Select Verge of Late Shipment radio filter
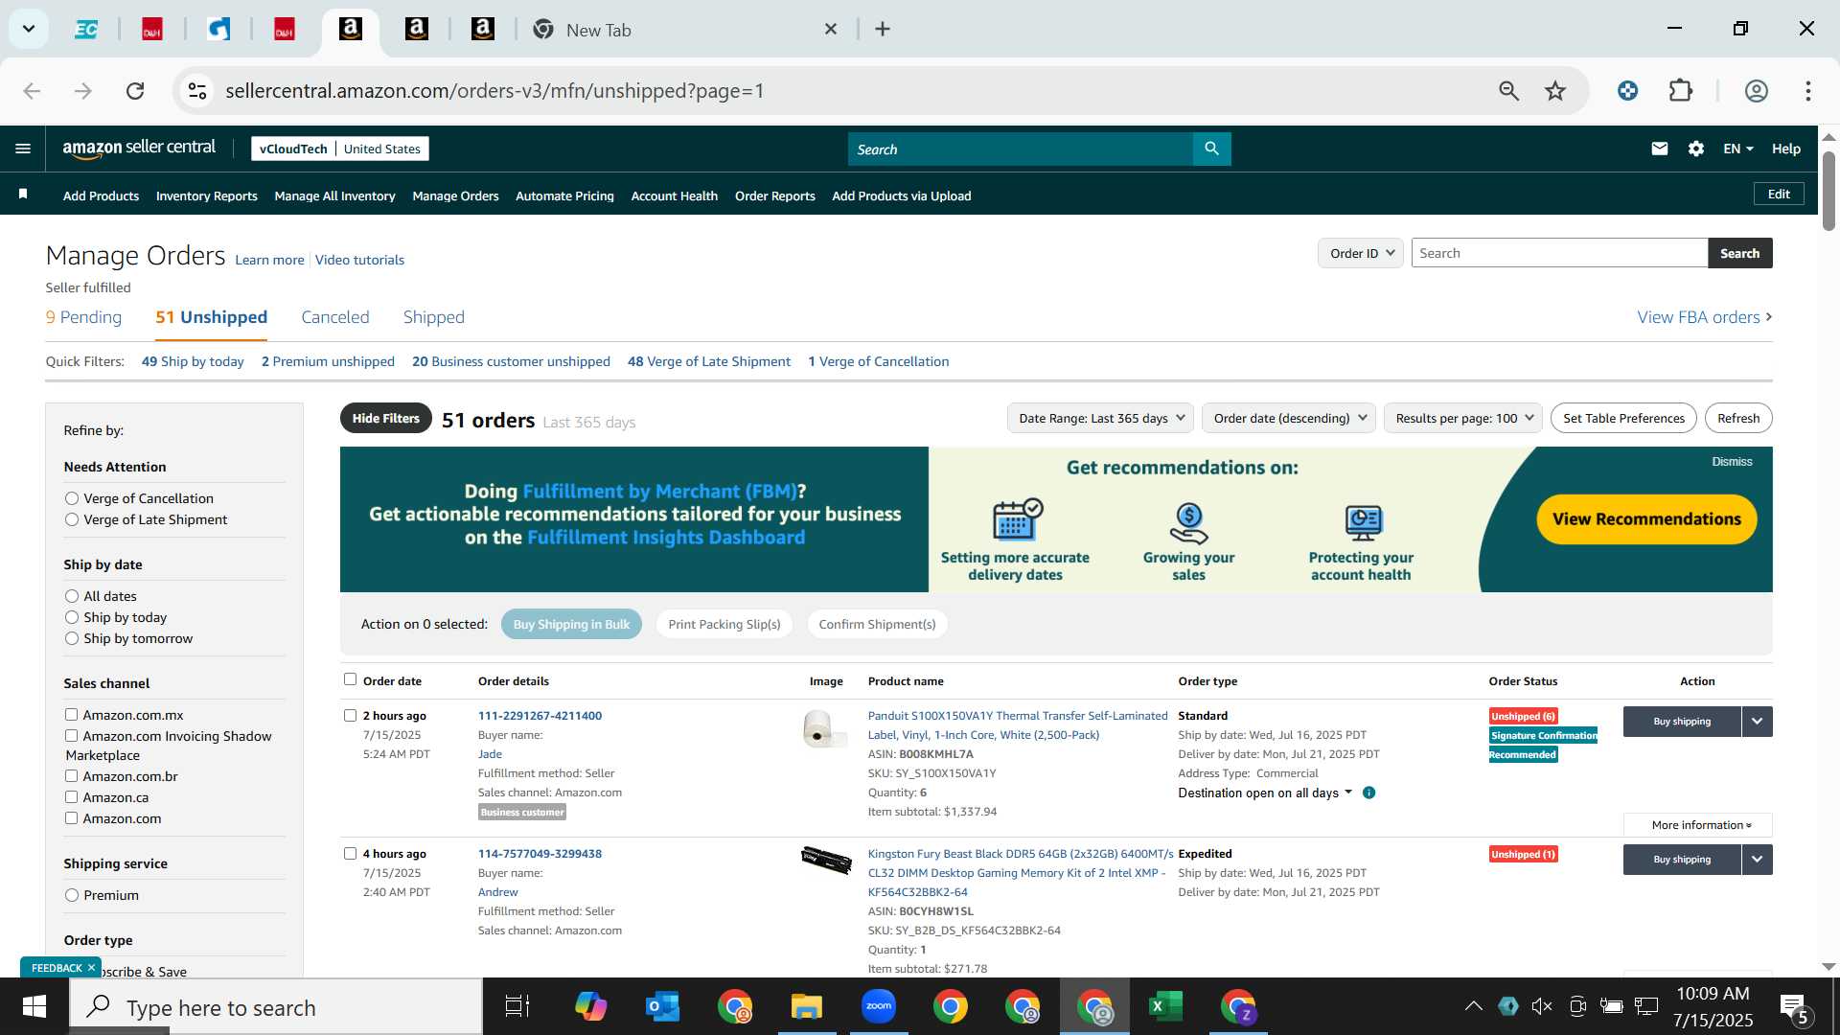This screenshot has width=1840, height=1035. [x=72, y=519]
